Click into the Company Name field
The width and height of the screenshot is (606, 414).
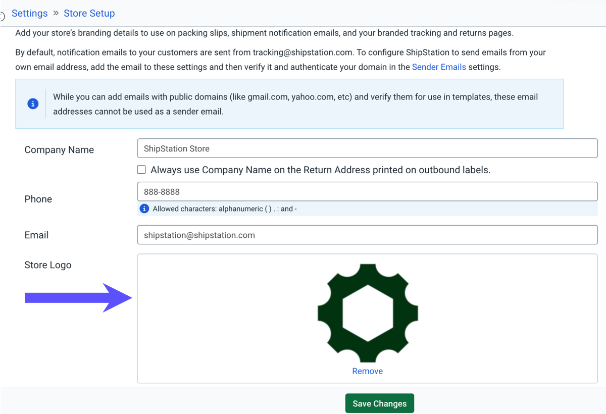click(367, 148)
